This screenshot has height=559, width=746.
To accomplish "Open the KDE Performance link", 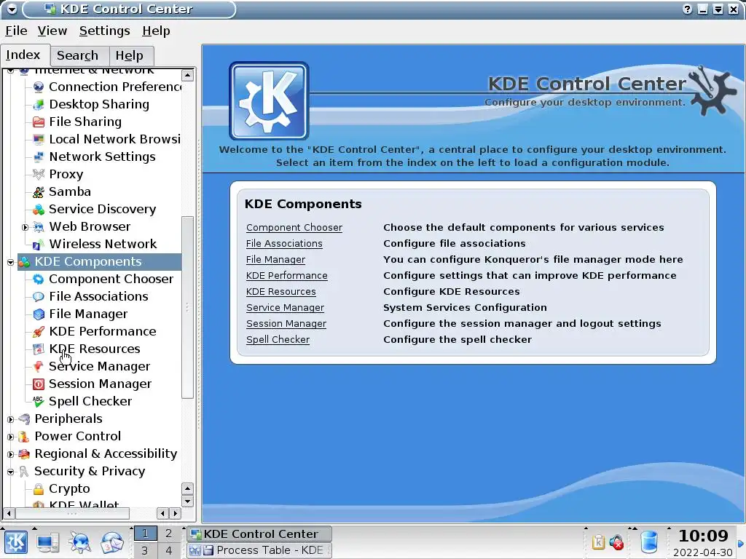I will pos(286,276).
